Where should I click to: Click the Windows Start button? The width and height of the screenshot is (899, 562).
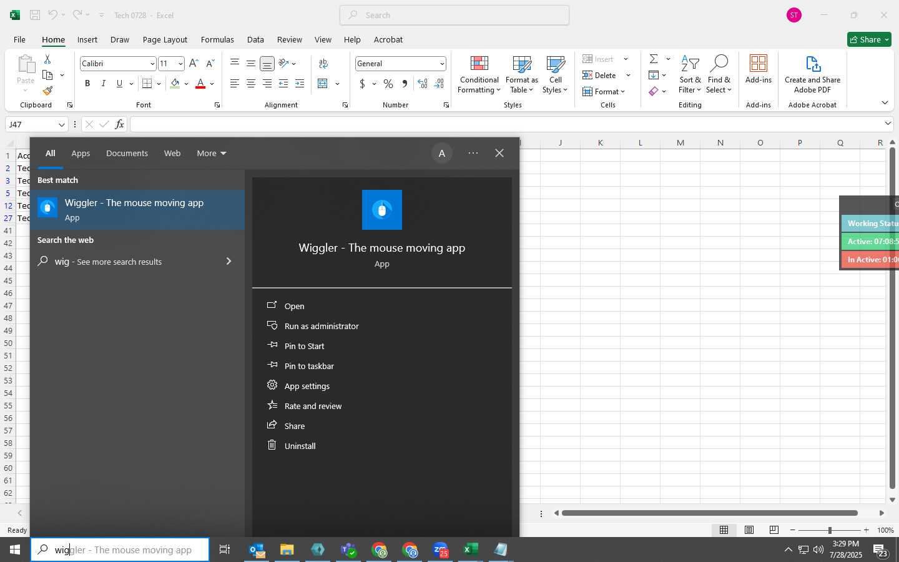[15, 550]
